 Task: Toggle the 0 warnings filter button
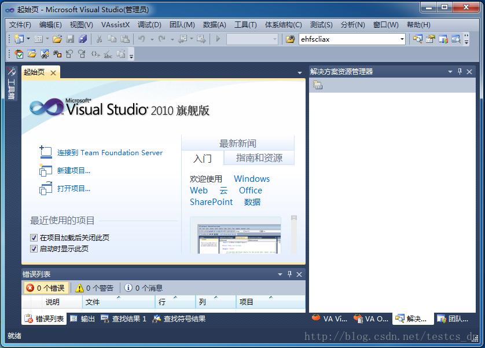click(x=95, y=288)
